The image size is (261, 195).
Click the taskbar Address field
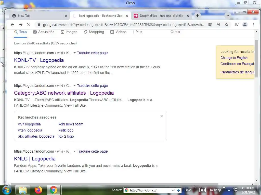tap(150, 190)
